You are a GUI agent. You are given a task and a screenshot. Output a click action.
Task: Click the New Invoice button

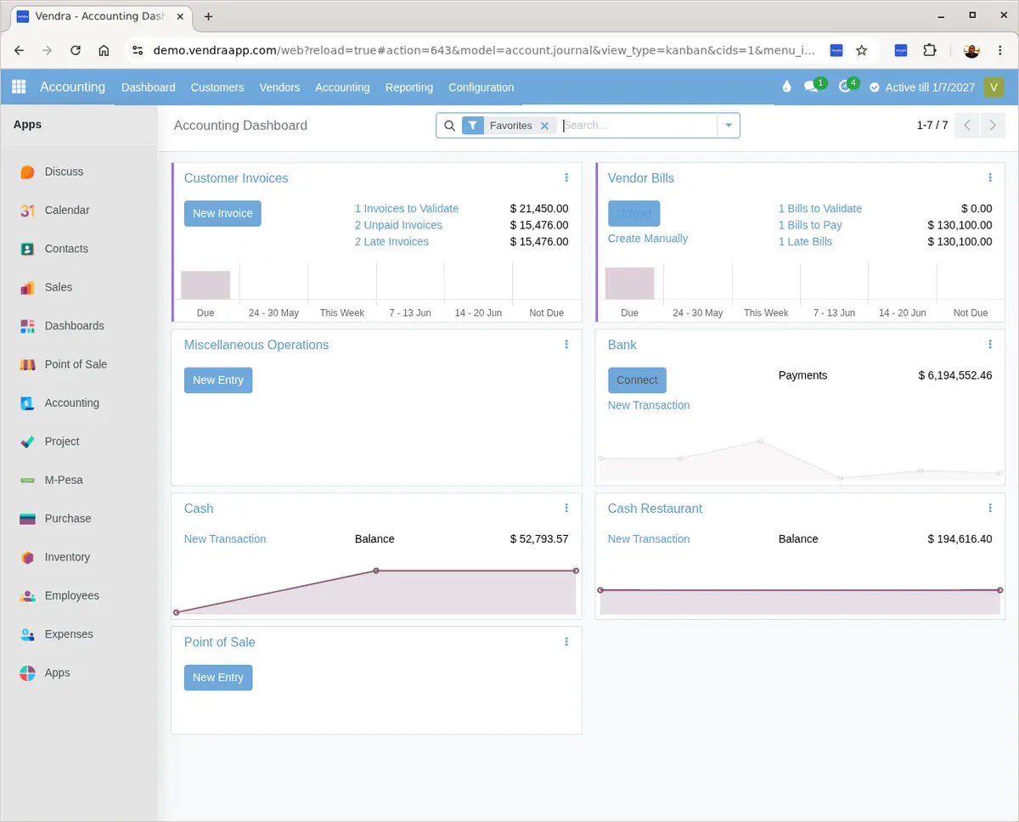[x=222, y=213]
